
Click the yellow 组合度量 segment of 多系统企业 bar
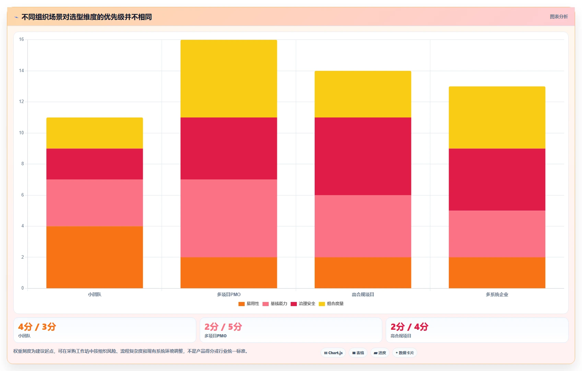497,117
